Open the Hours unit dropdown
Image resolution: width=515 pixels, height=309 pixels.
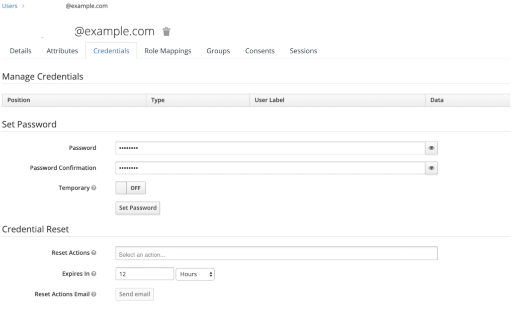(x=195, y=274)
